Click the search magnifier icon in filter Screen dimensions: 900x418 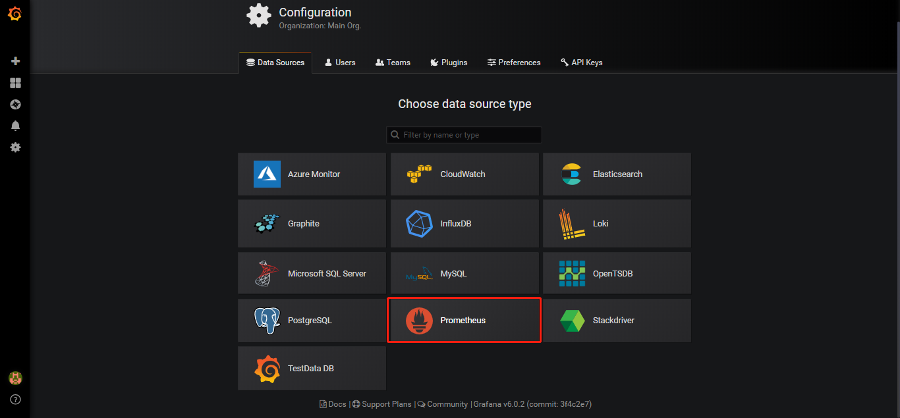395,135
